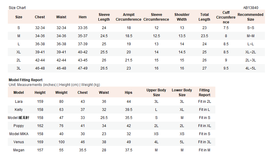Click Fit in 2L for Lara

205,102
